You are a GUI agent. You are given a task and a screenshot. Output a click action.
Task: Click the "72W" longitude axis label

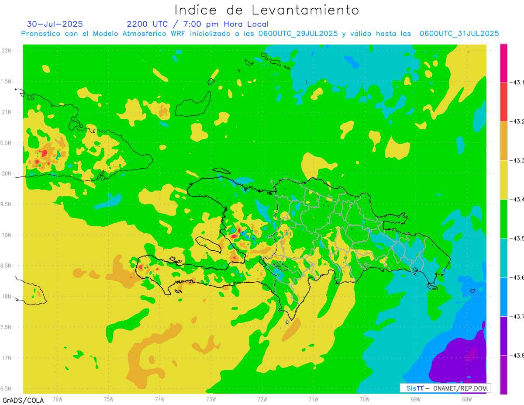262,399
